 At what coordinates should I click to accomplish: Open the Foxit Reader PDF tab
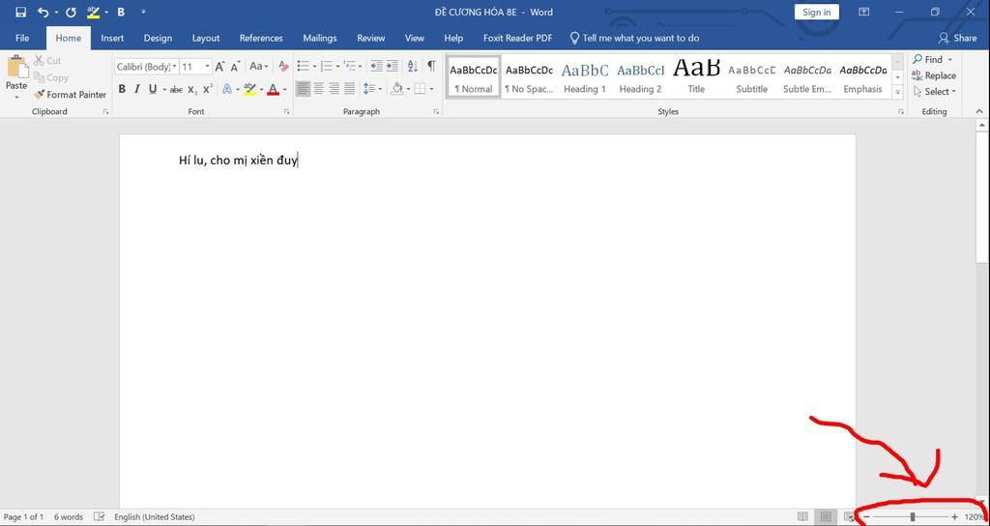pos(518,38)
